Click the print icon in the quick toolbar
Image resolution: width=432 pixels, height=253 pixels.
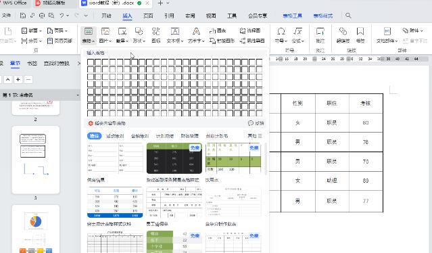point(42,16)
